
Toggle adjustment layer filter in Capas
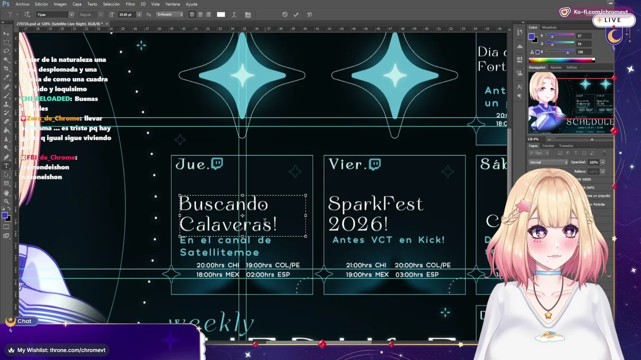[x=567, y=153]
